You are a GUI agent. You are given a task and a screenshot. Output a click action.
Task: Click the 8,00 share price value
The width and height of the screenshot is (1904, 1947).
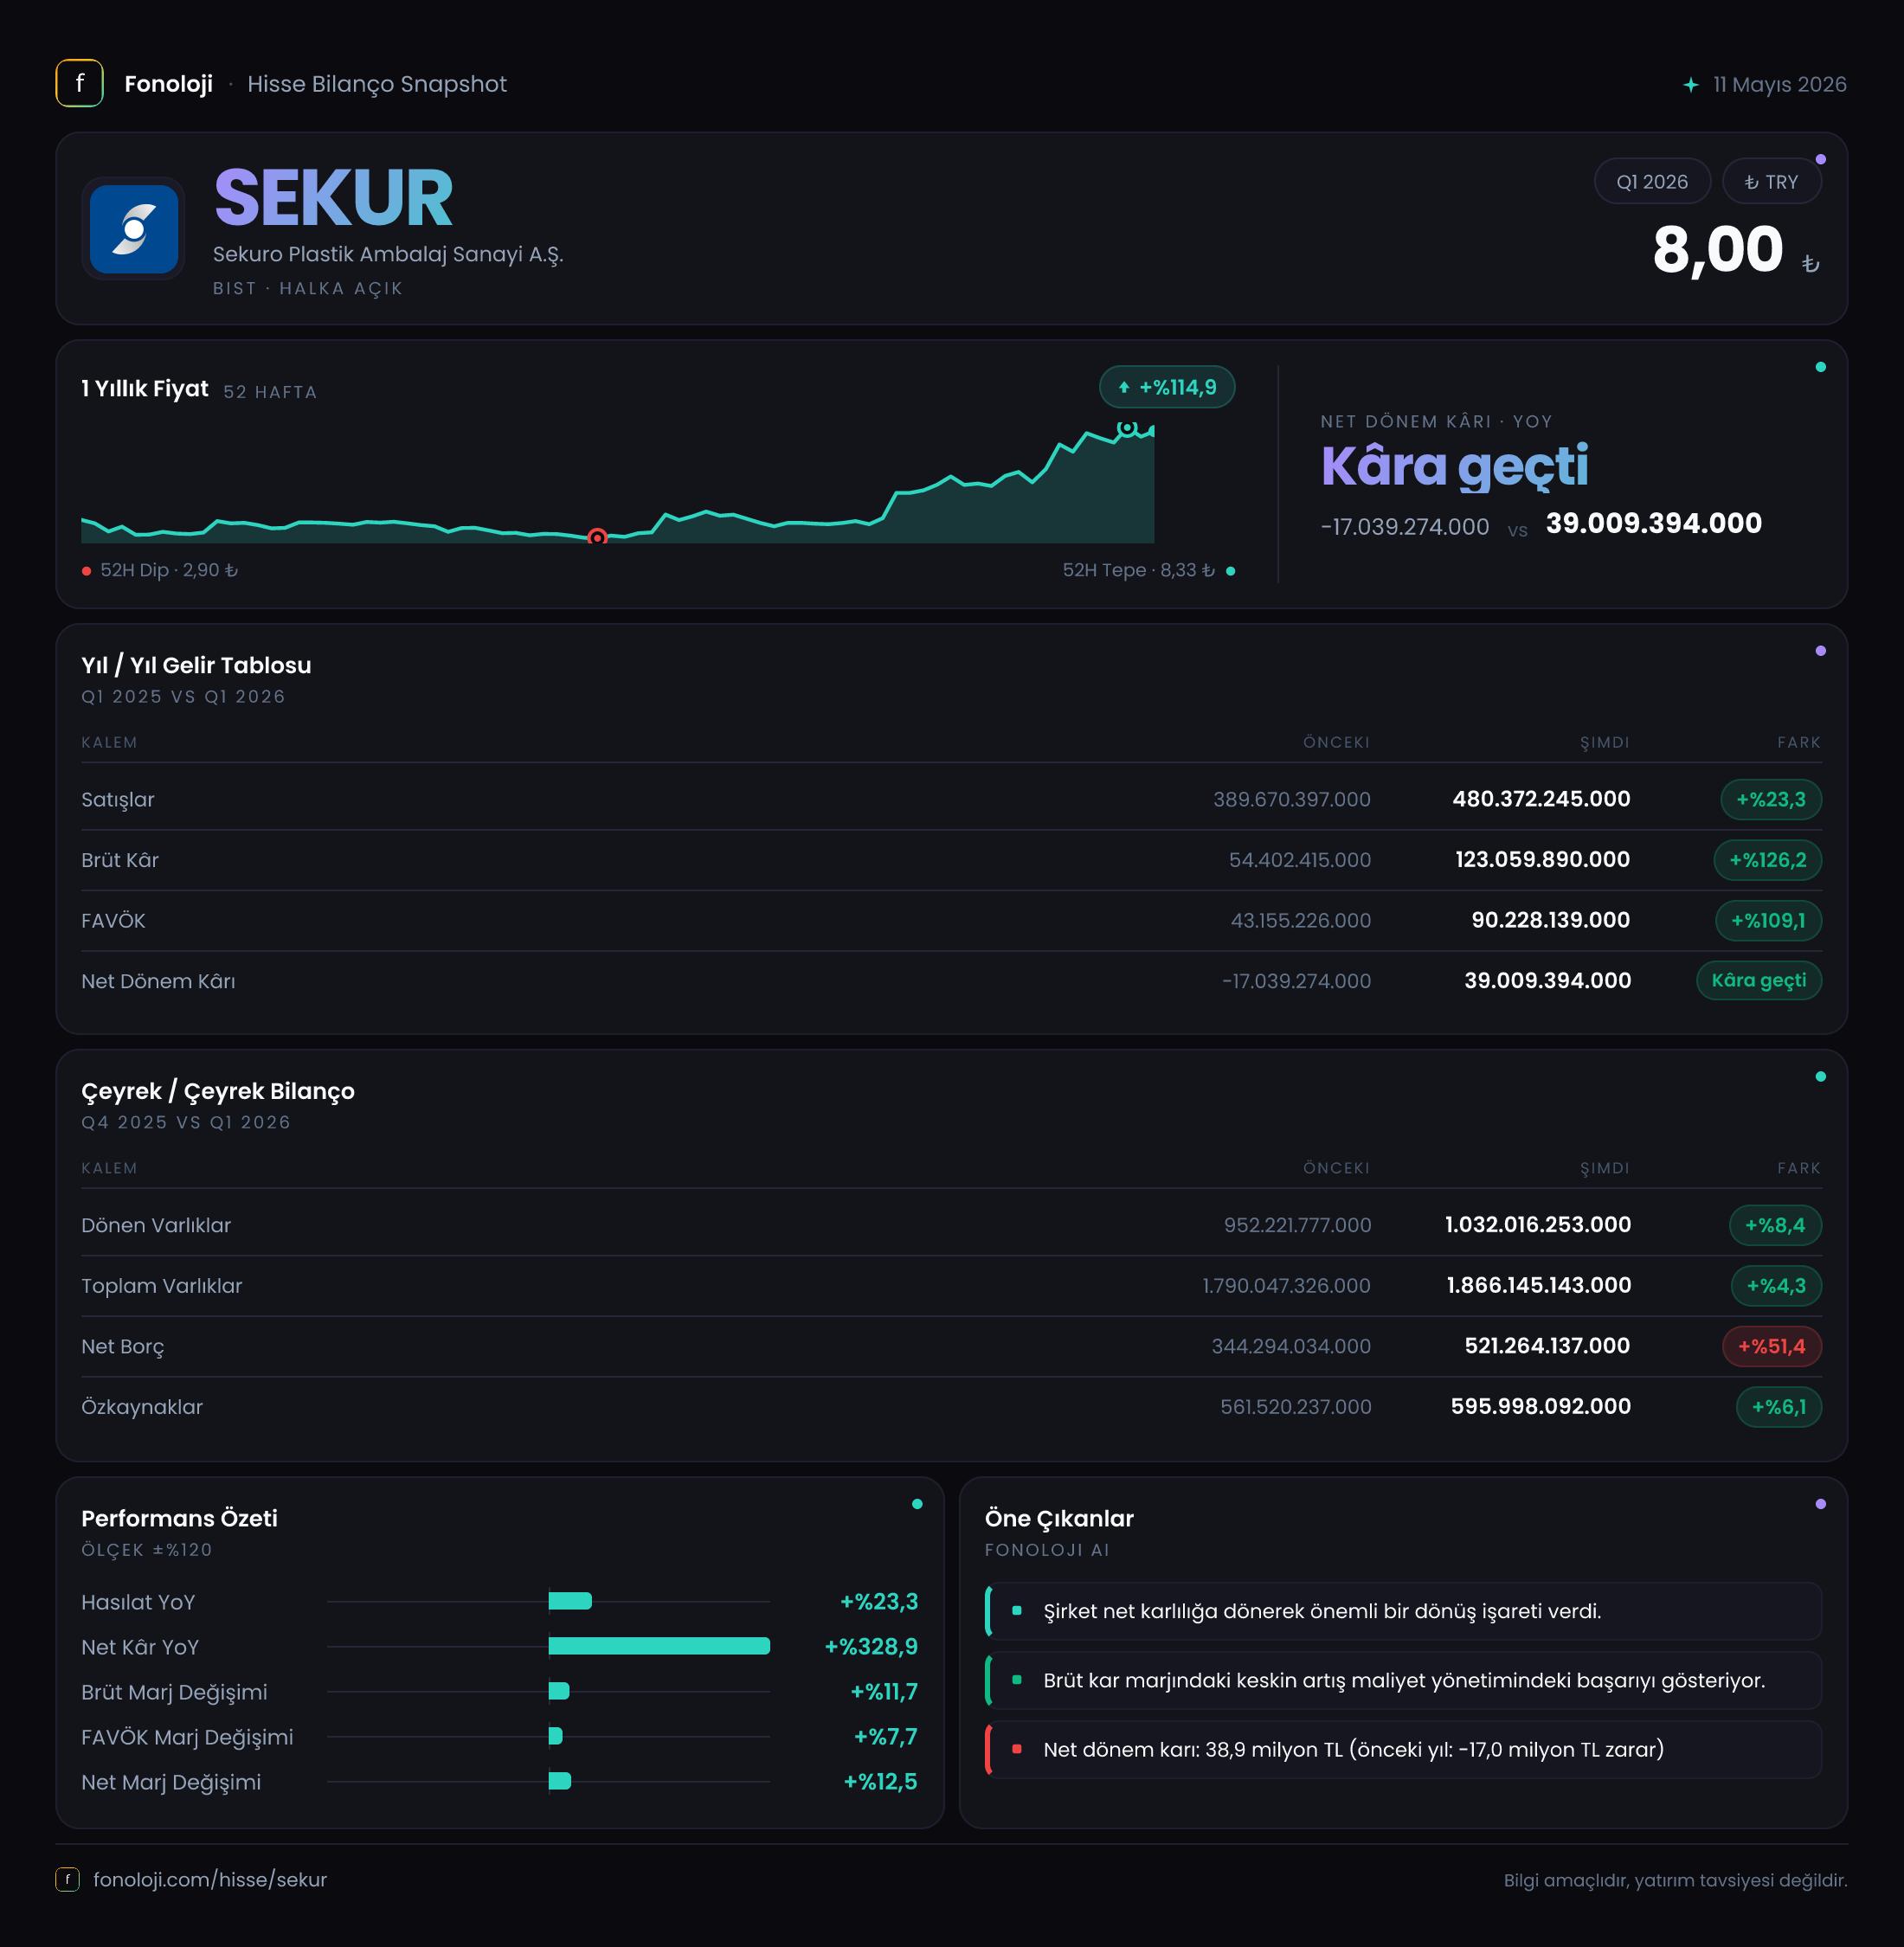coord(1718,250)
